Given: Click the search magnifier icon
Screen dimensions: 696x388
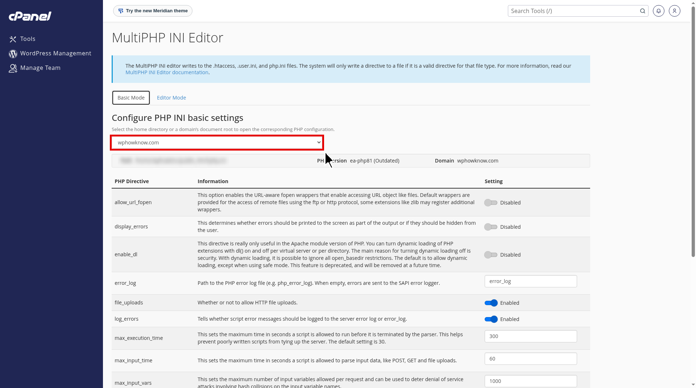Looking at the screenshot, I should pos(642,11).
